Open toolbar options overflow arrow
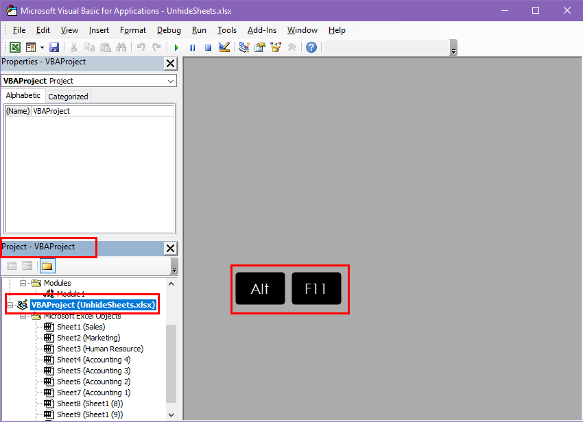Viewport: 583px width, 422px height. pyautogui.click(x=453, y=47)
